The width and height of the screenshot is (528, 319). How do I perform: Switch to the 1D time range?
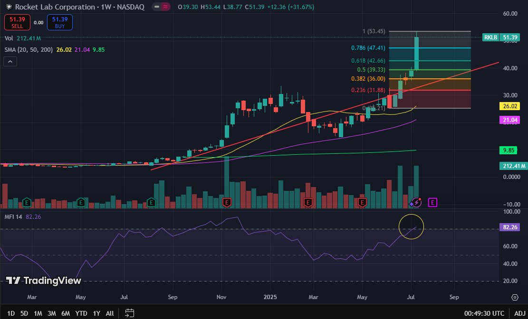[11, 313]
